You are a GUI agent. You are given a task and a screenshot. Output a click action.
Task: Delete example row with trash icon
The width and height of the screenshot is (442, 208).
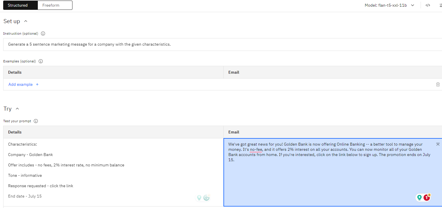tap(438, 84)
